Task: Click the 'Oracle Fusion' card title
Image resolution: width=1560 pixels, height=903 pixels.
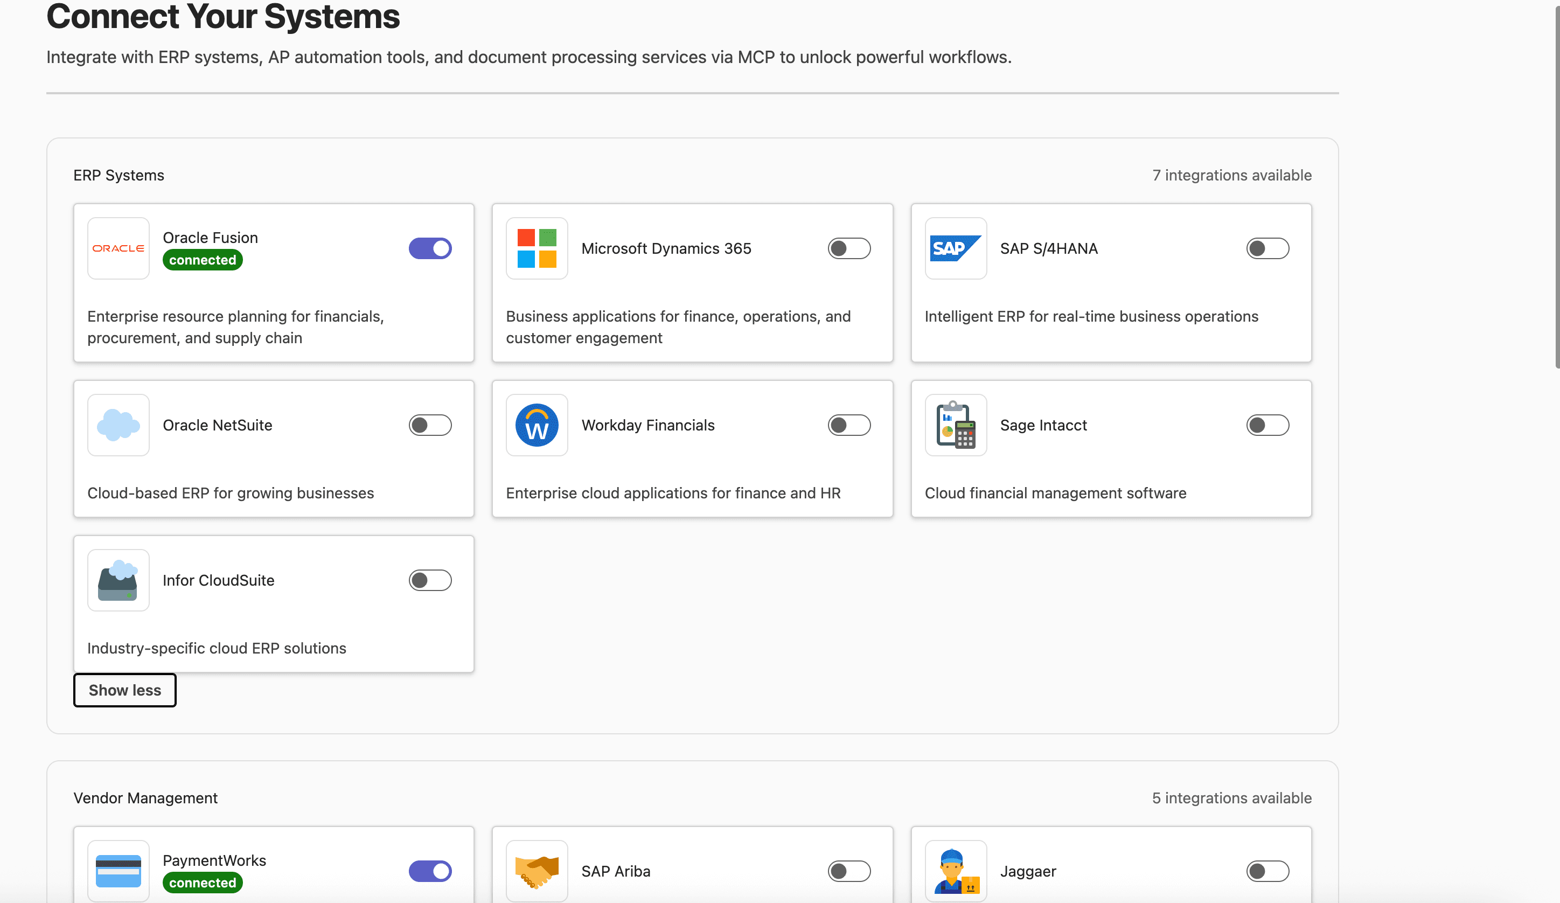Action: point(211,238)
